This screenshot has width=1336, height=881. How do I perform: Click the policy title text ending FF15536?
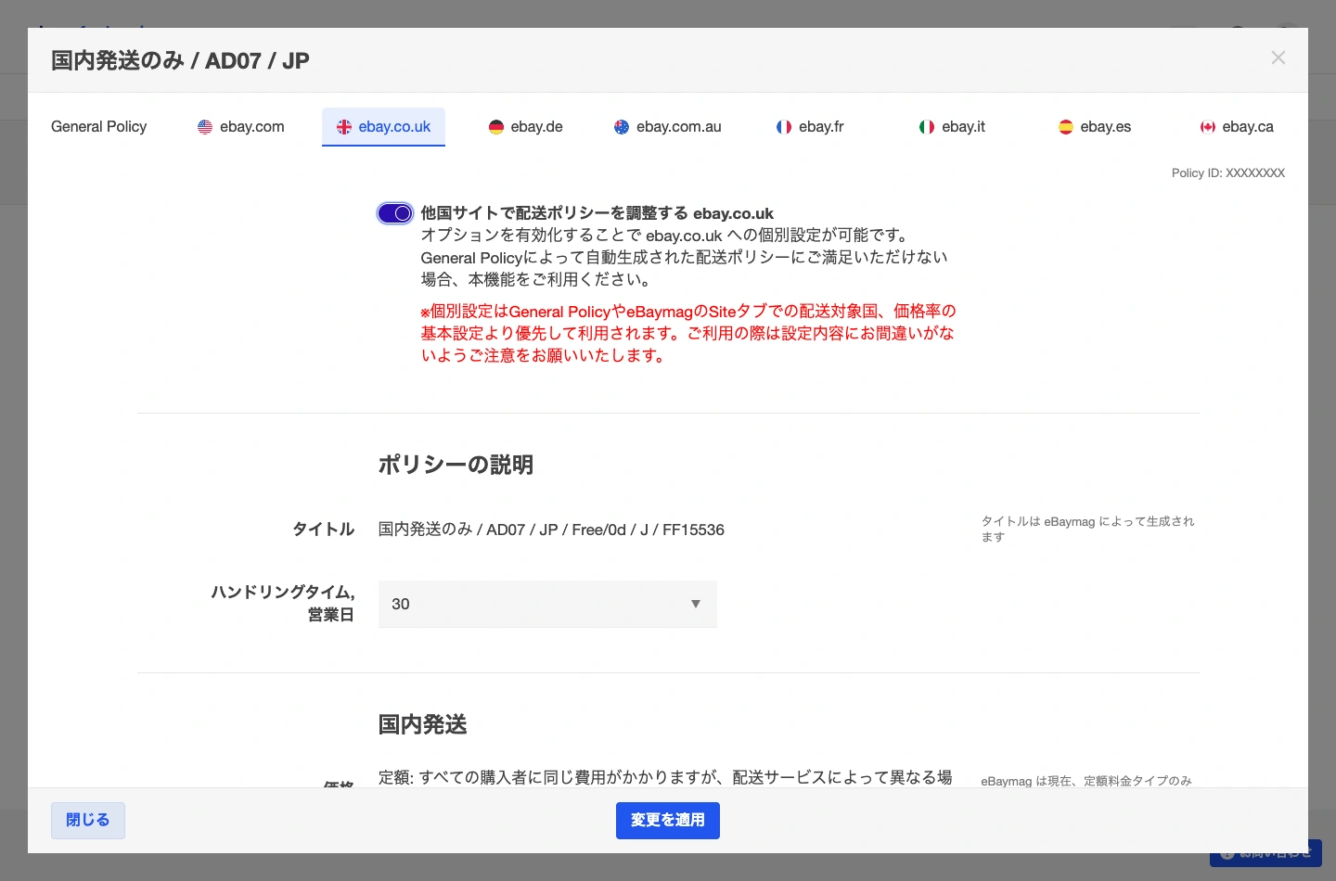(x=551, y=530)
